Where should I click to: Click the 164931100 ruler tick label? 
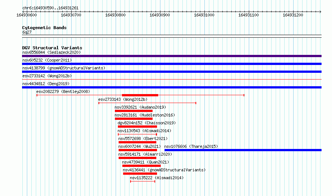[248, 15]
